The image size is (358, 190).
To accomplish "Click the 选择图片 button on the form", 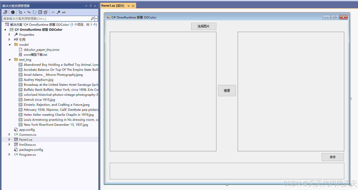I will click(x=204, y=26).
